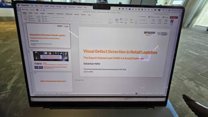Toggle the AutoSave switch
The height and width of the screenshot is (117, 208).
(38, 10)
